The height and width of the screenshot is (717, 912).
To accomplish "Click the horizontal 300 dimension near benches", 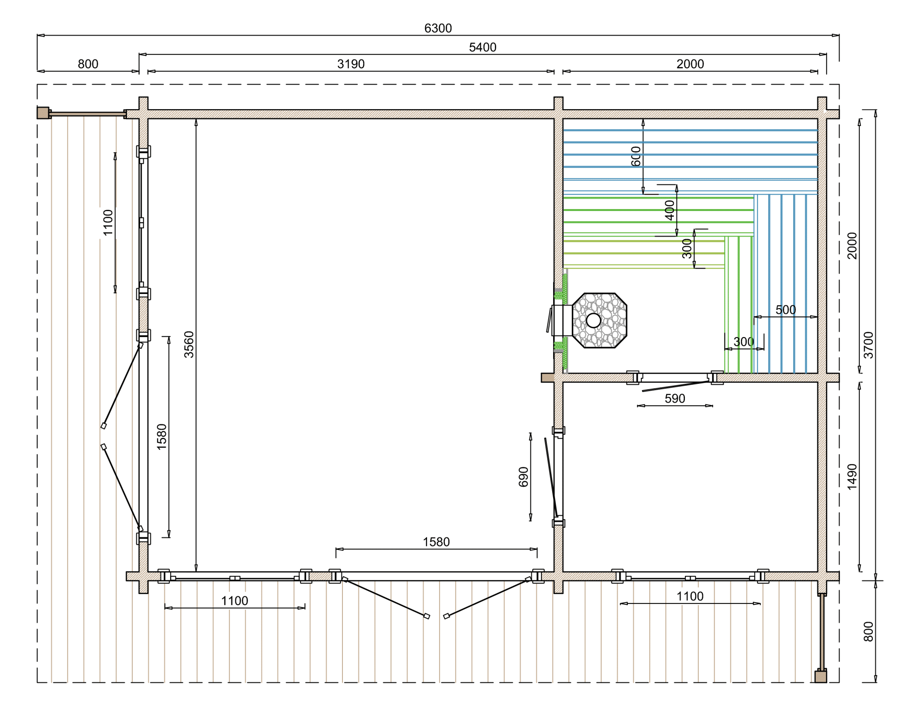I will tap(743, 342).
